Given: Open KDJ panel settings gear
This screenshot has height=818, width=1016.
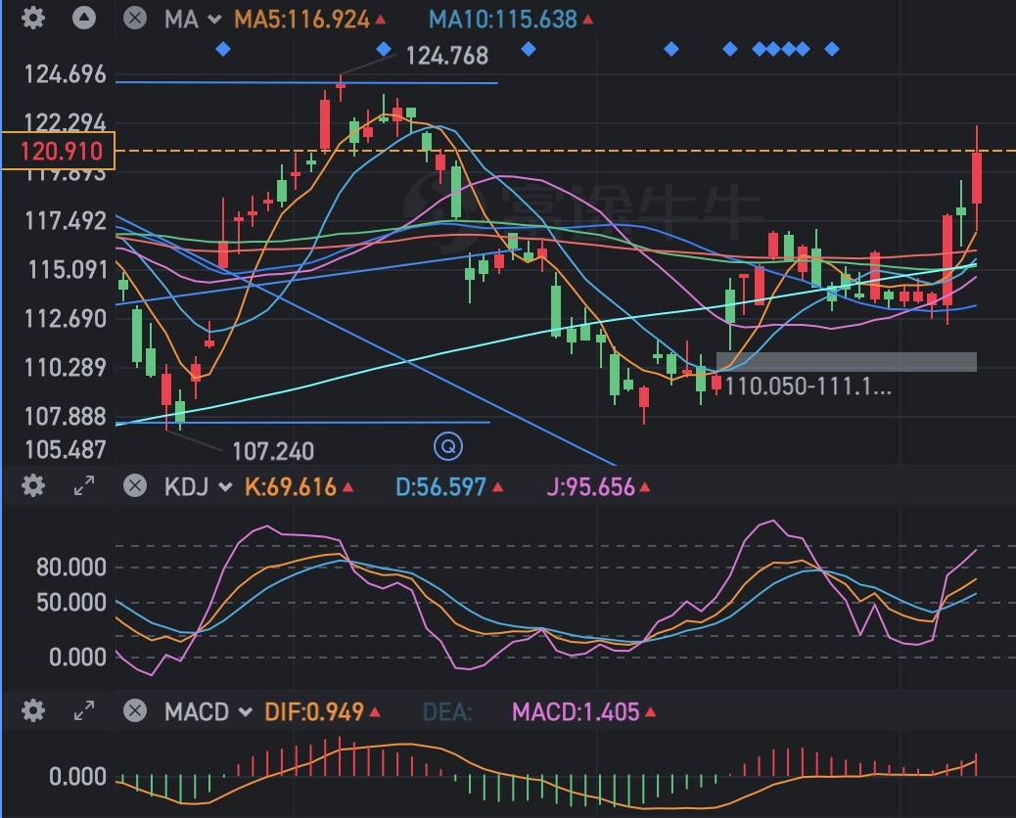Looking at the screenshot, I should click(33, 486).
